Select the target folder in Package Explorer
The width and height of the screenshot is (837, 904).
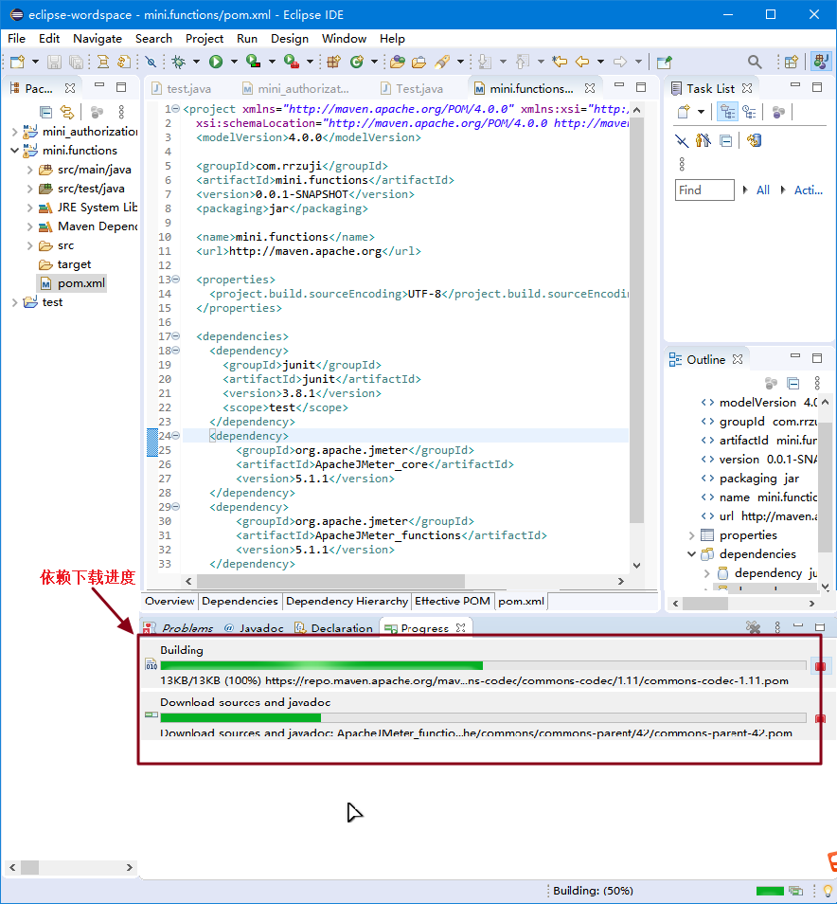click(x=64, y=264)
